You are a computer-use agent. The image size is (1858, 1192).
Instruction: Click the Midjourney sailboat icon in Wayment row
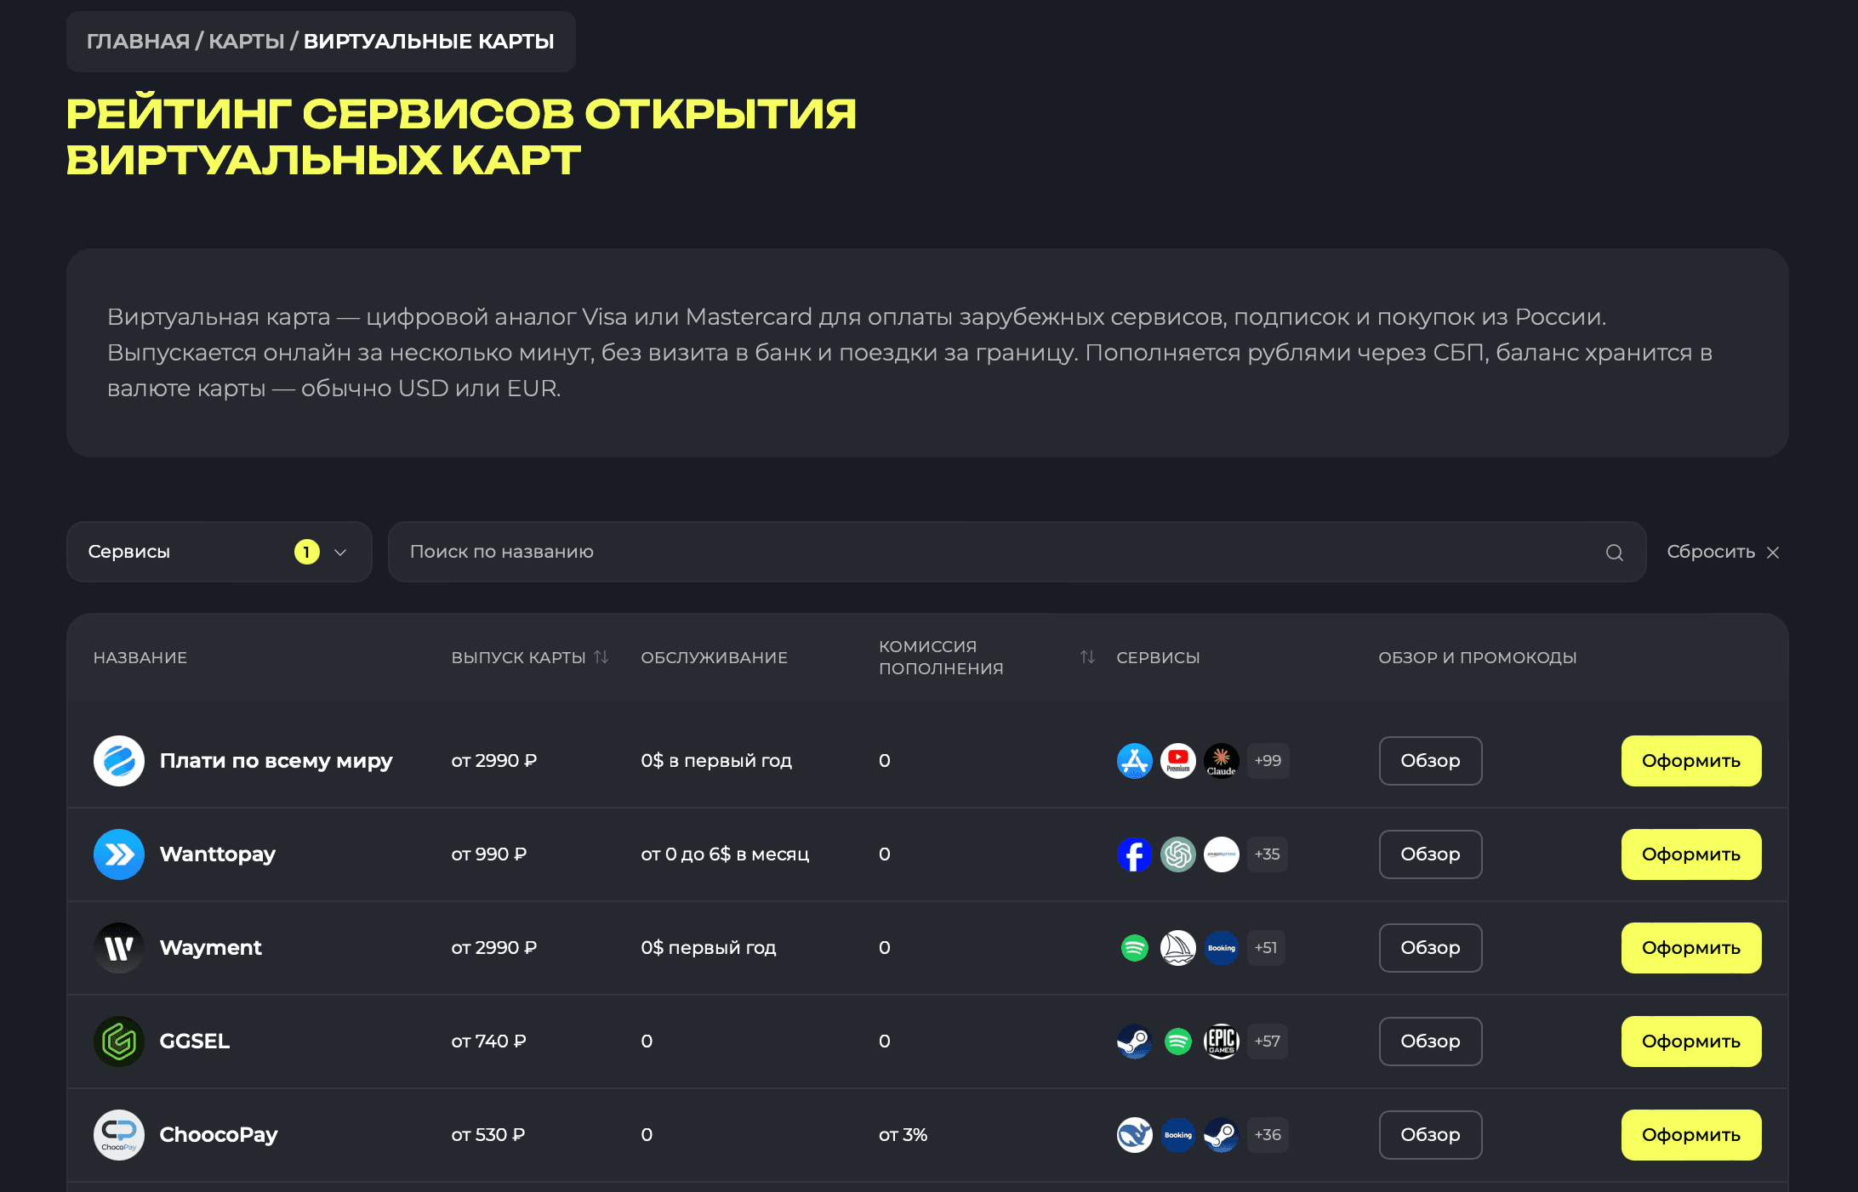click(x=1177, y=948)
